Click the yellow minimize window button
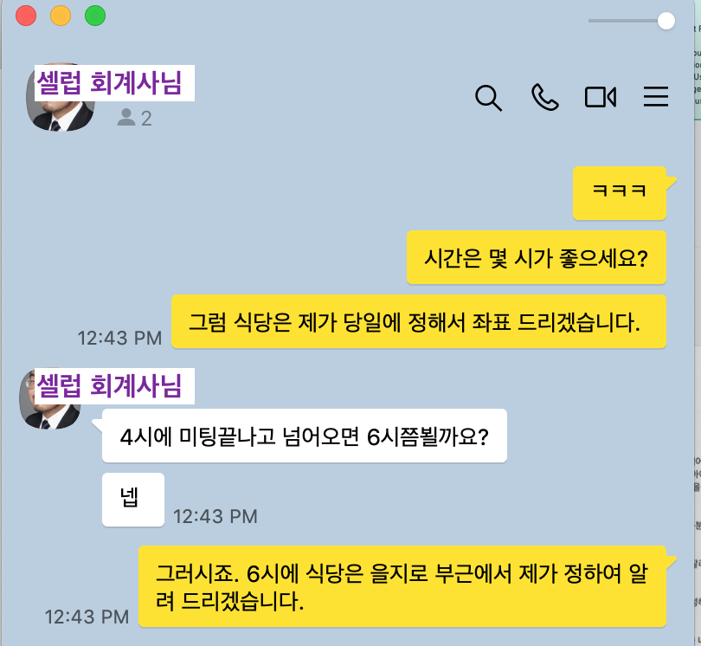This screenshot has height=646, width=701. (61, 16)
